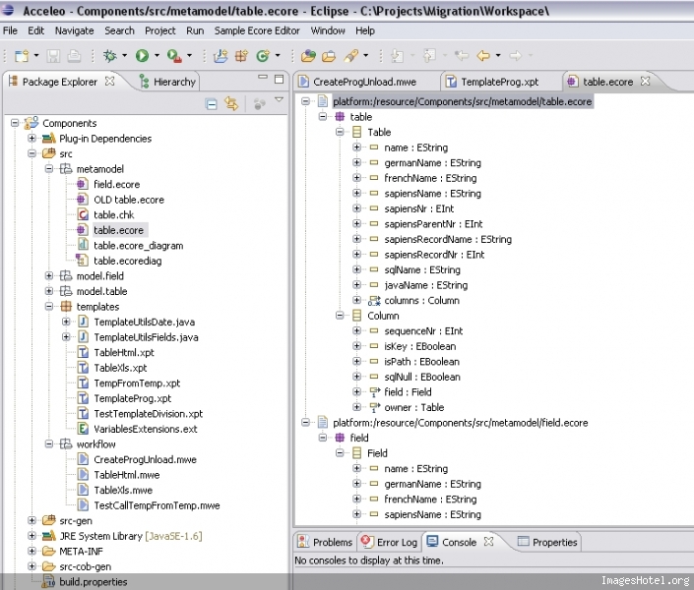The width and height of the screenshot is (694, 590).
Task: Click the New Java Project icon
Action: tap(221, 56)
